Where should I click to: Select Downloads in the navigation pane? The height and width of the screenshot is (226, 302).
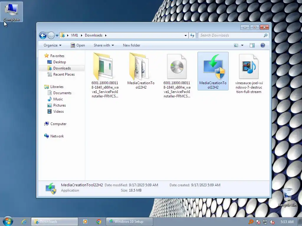[x=61, y=68]
